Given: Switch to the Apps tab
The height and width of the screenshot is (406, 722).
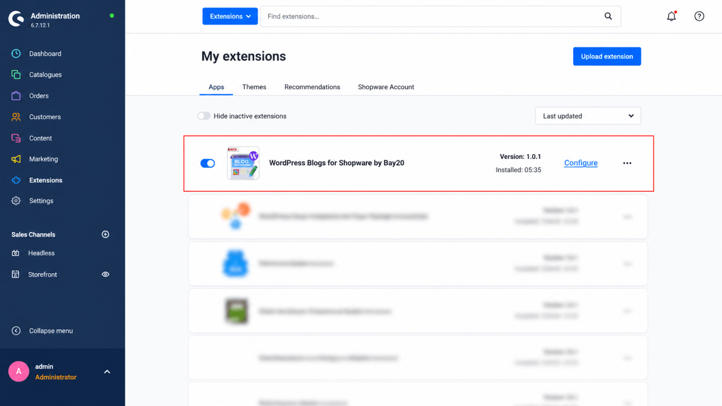Looking at the screenshot, I should [x=216, y=87].
